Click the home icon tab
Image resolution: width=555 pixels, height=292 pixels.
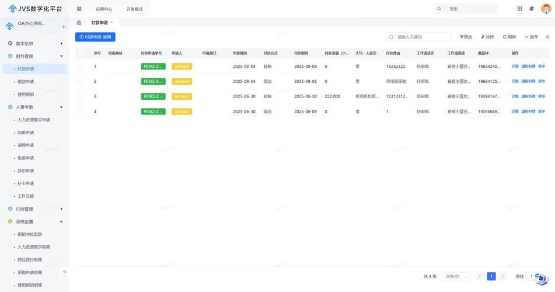coord(79,23)
